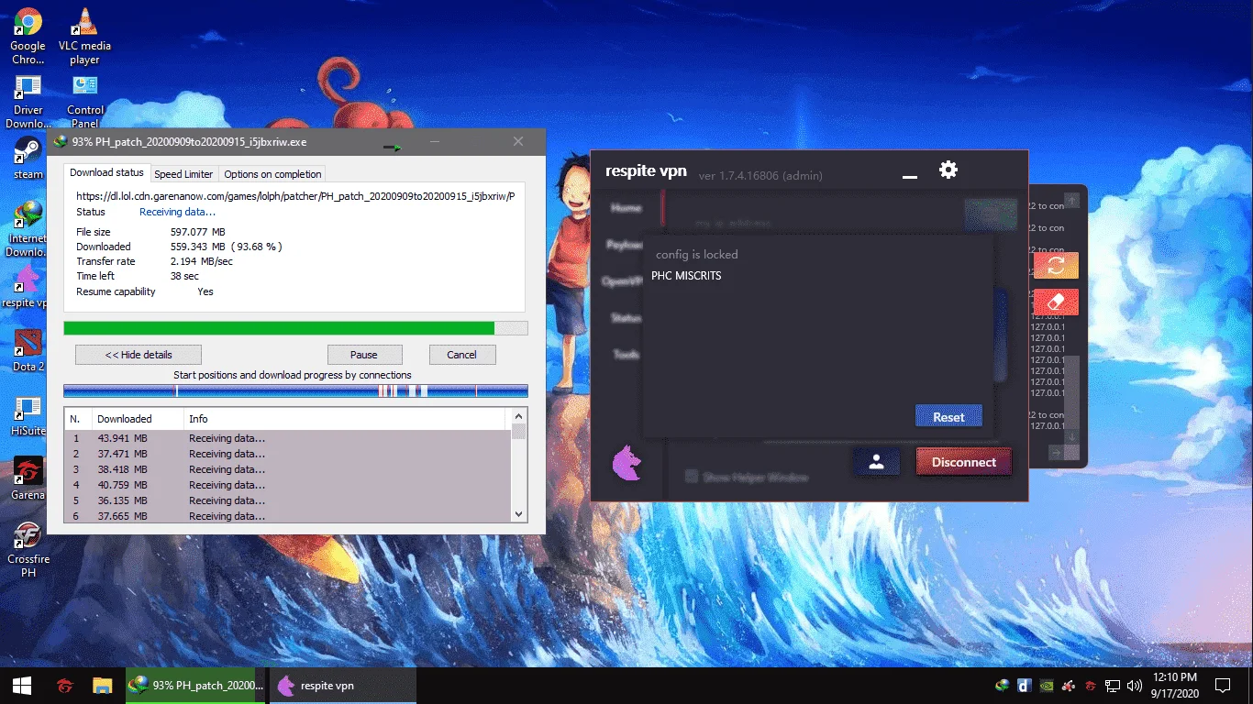Switch to the Download status tab
Screen dimensions: 1253x704
(106, 172)
